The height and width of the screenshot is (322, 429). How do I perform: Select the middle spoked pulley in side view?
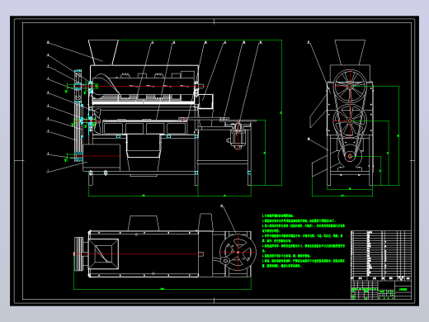(x=350, y=121)
